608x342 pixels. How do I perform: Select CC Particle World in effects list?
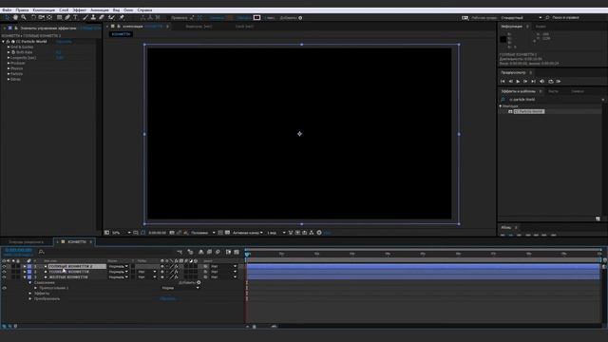pyautogui.click(x=529, y=112)
